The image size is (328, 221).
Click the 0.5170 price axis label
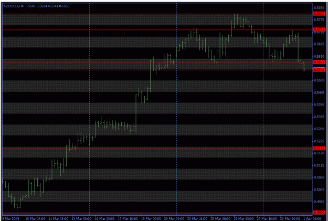(x=319, y=153)
